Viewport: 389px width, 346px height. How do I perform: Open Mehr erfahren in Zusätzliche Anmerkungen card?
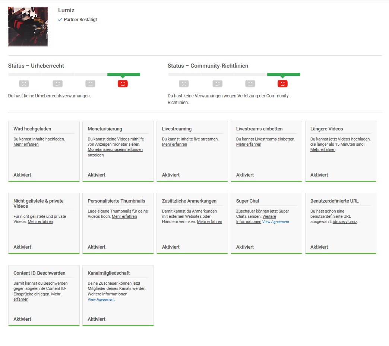(209, 221)
